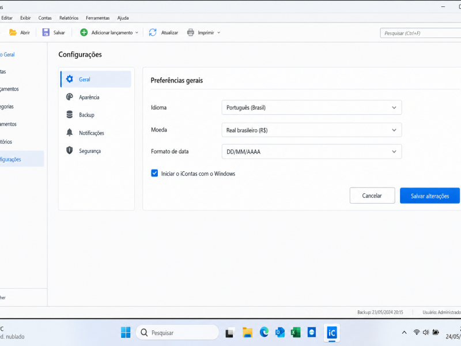Viewport: 461px width, 346px height.
Task: Open Excel from the taskbar
Action: click(296, 333)
